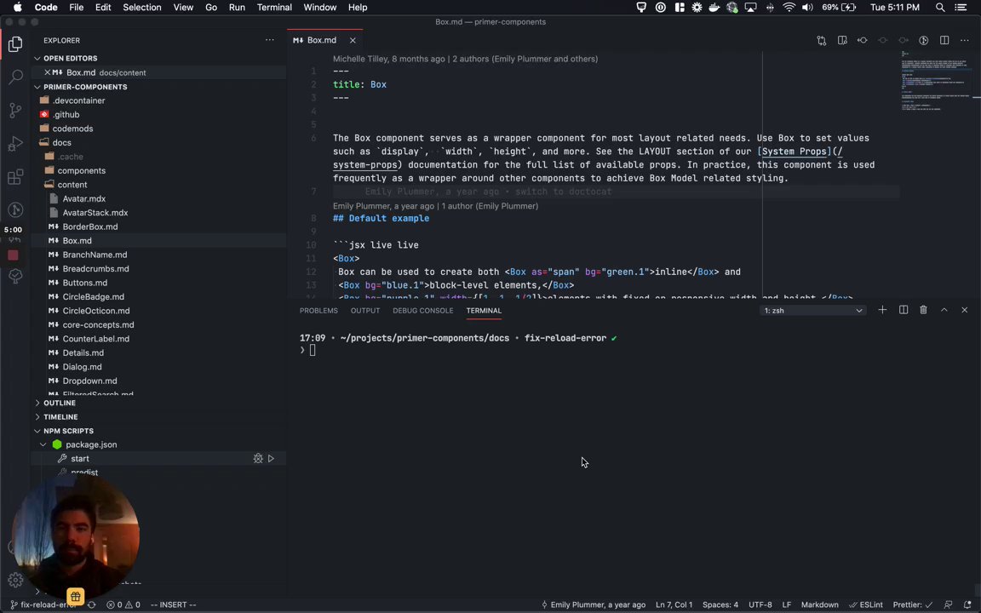Screen dimensions: 981x613
Task: Change Spaces: 4 indentation setting
Action: coord(720,604)
